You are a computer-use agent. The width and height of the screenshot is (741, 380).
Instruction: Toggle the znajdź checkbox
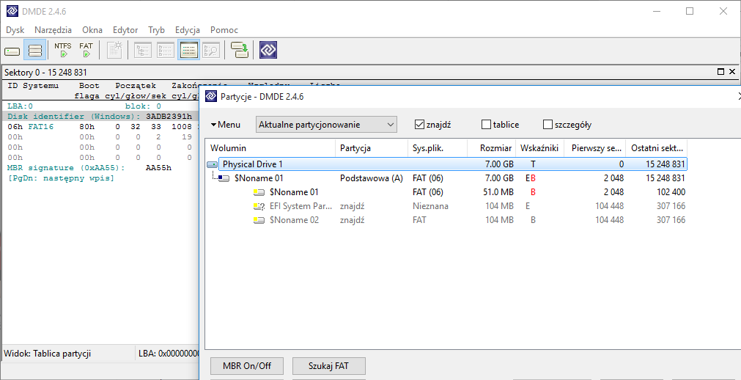point(419,125)
